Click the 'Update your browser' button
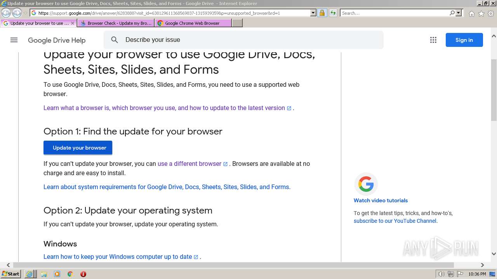 click(x=78, y=148)
